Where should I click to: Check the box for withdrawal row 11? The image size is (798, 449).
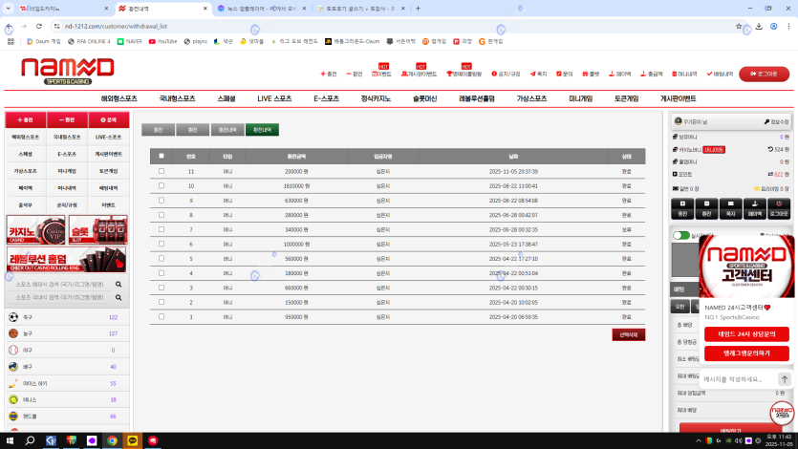(162, 171)
